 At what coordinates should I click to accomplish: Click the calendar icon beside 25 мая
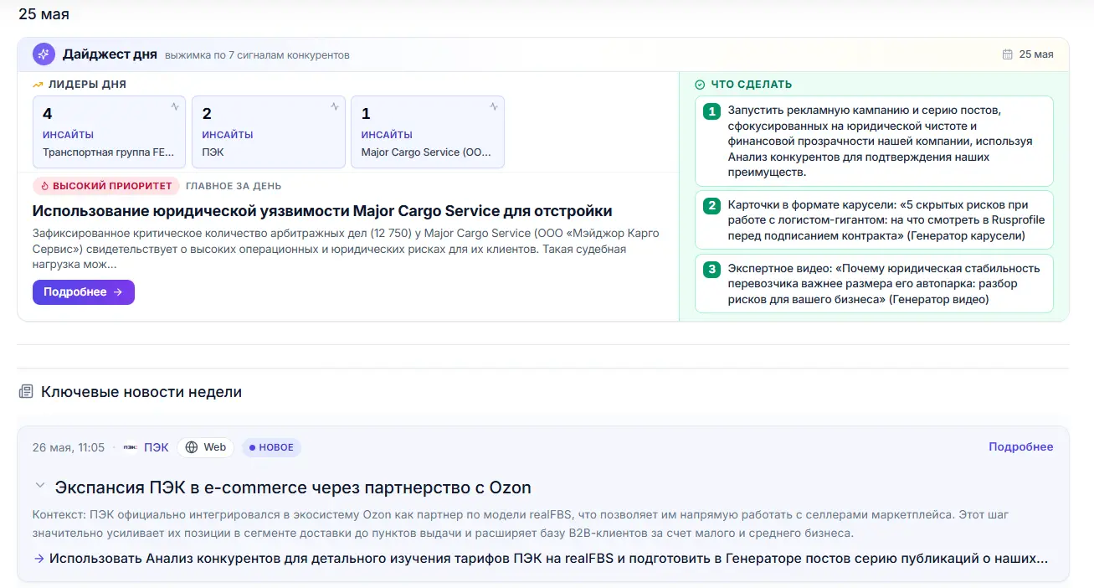point(1008,54)
